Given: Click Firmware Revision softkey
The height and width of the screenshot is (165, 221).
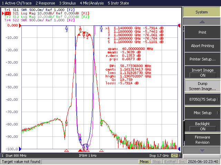Looking at the screenshot, I should coord(202,140).
